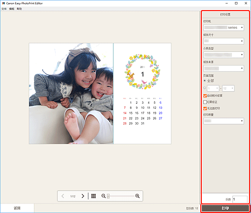
Task: Enable the 红眼校正 checkbox
Action: (205, 102)
